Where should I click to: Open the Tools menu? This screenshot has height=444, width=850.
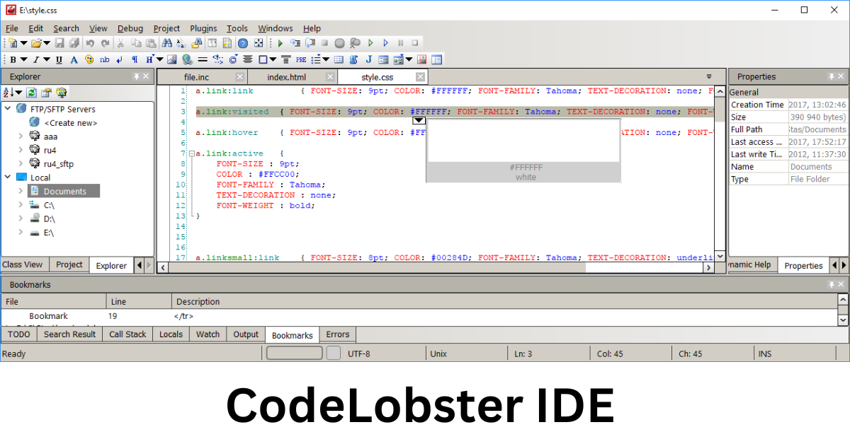[237, 28]
